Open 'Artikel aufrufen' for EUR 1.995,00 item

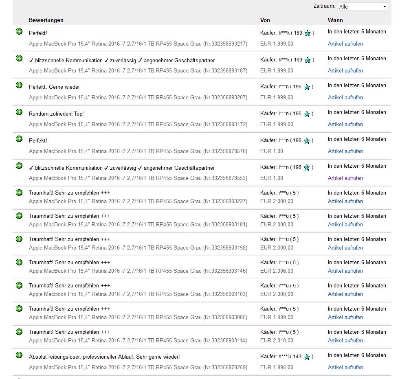pos(345,367)
